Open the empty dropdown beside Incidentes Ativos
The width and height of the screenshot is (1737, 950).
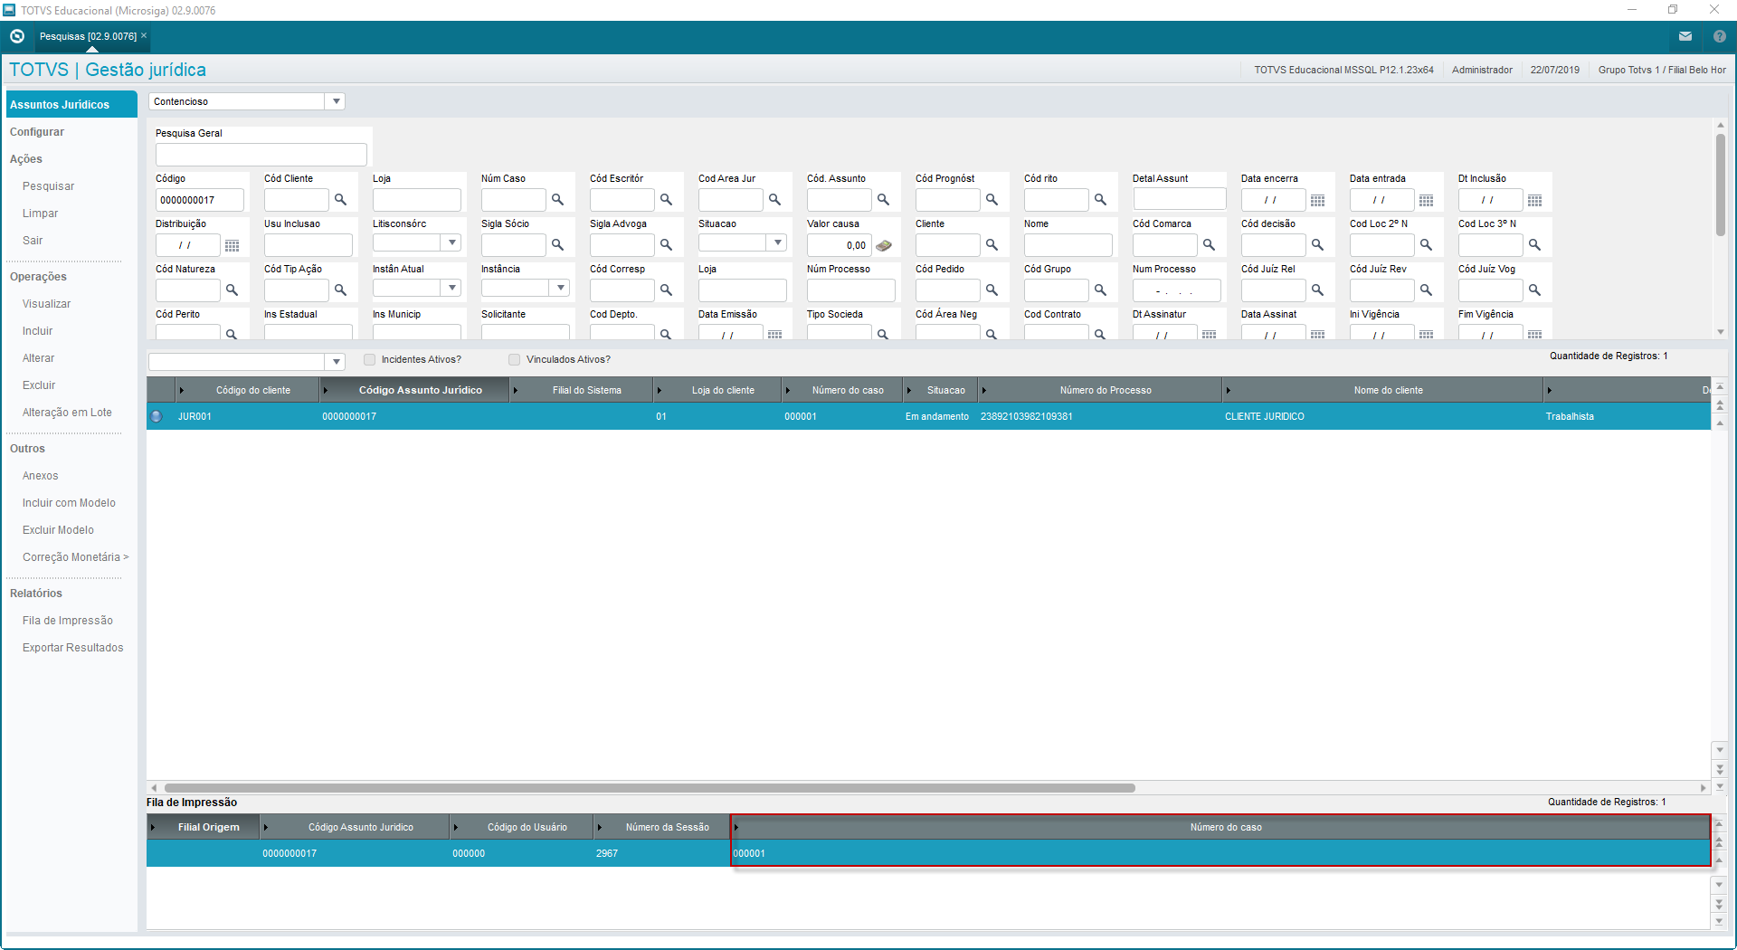click(x=336, y=362)
